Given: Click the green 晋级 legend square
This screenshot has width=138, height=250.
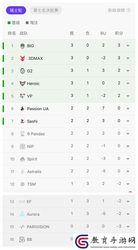Looking at the screenshot, I should (9, 23).
